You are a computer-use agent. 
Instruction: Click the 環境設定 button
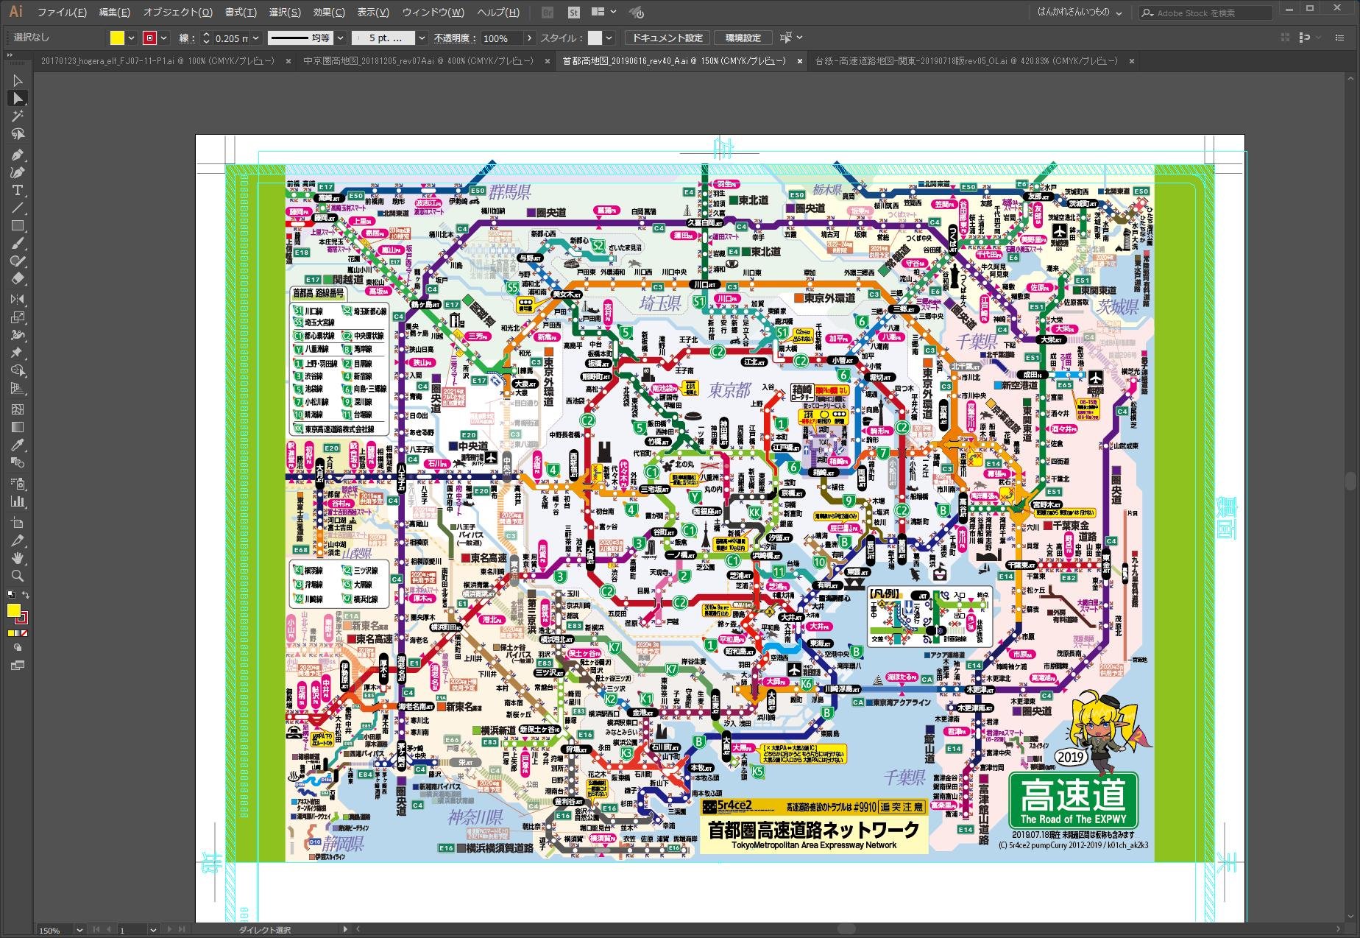(743, 38)
